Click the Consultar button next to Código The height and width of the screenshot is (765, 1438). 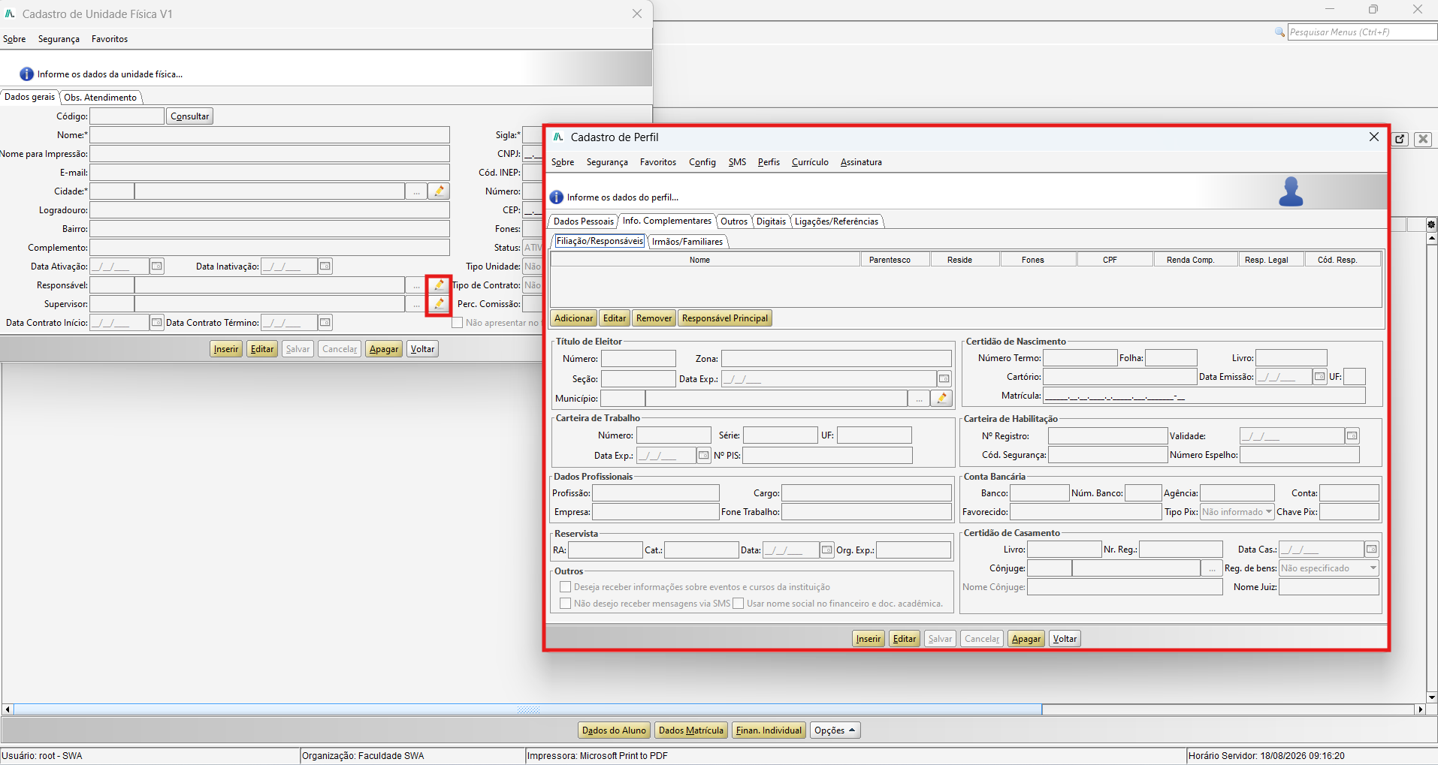tap(189, 116)
